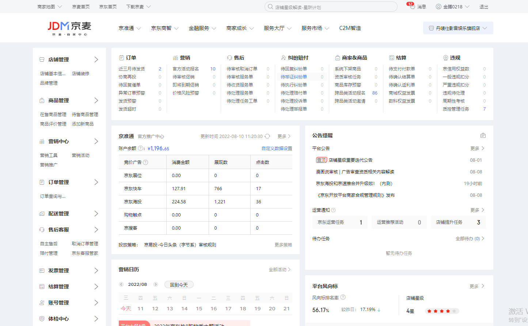This screenshot has height=326, width=528.
Task: Open the 京东商智 navigation menu
Action: 164,28
